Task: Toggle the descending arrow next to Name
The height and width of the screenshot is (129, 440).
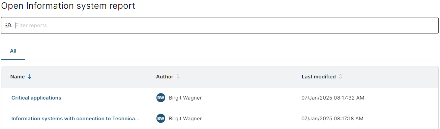Action: pyautogui.click(x=29, y=77)
